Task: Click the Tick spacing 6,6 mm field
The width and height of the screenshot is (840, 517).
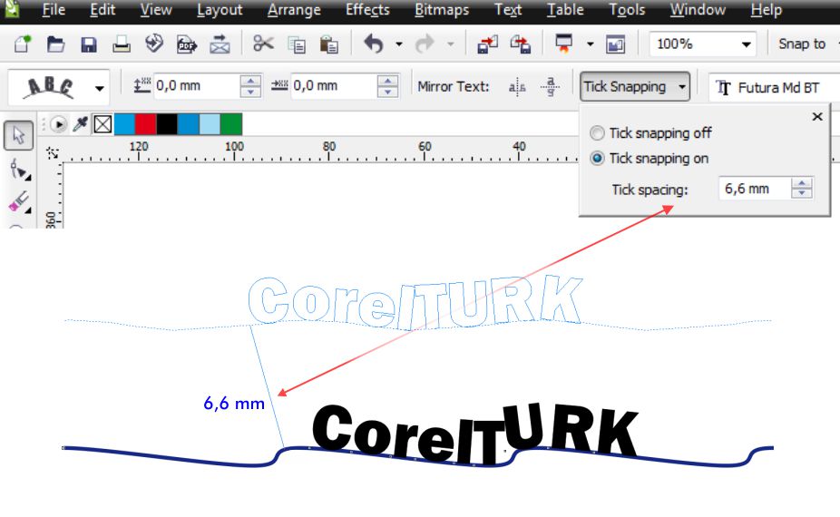Action: point(755,189)
